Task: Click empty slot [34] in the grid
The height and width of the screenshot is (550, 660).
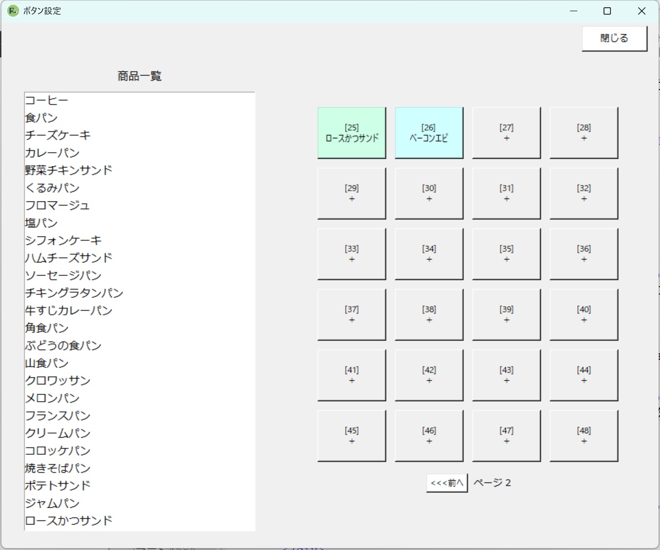Action: [x=429, y=254]
